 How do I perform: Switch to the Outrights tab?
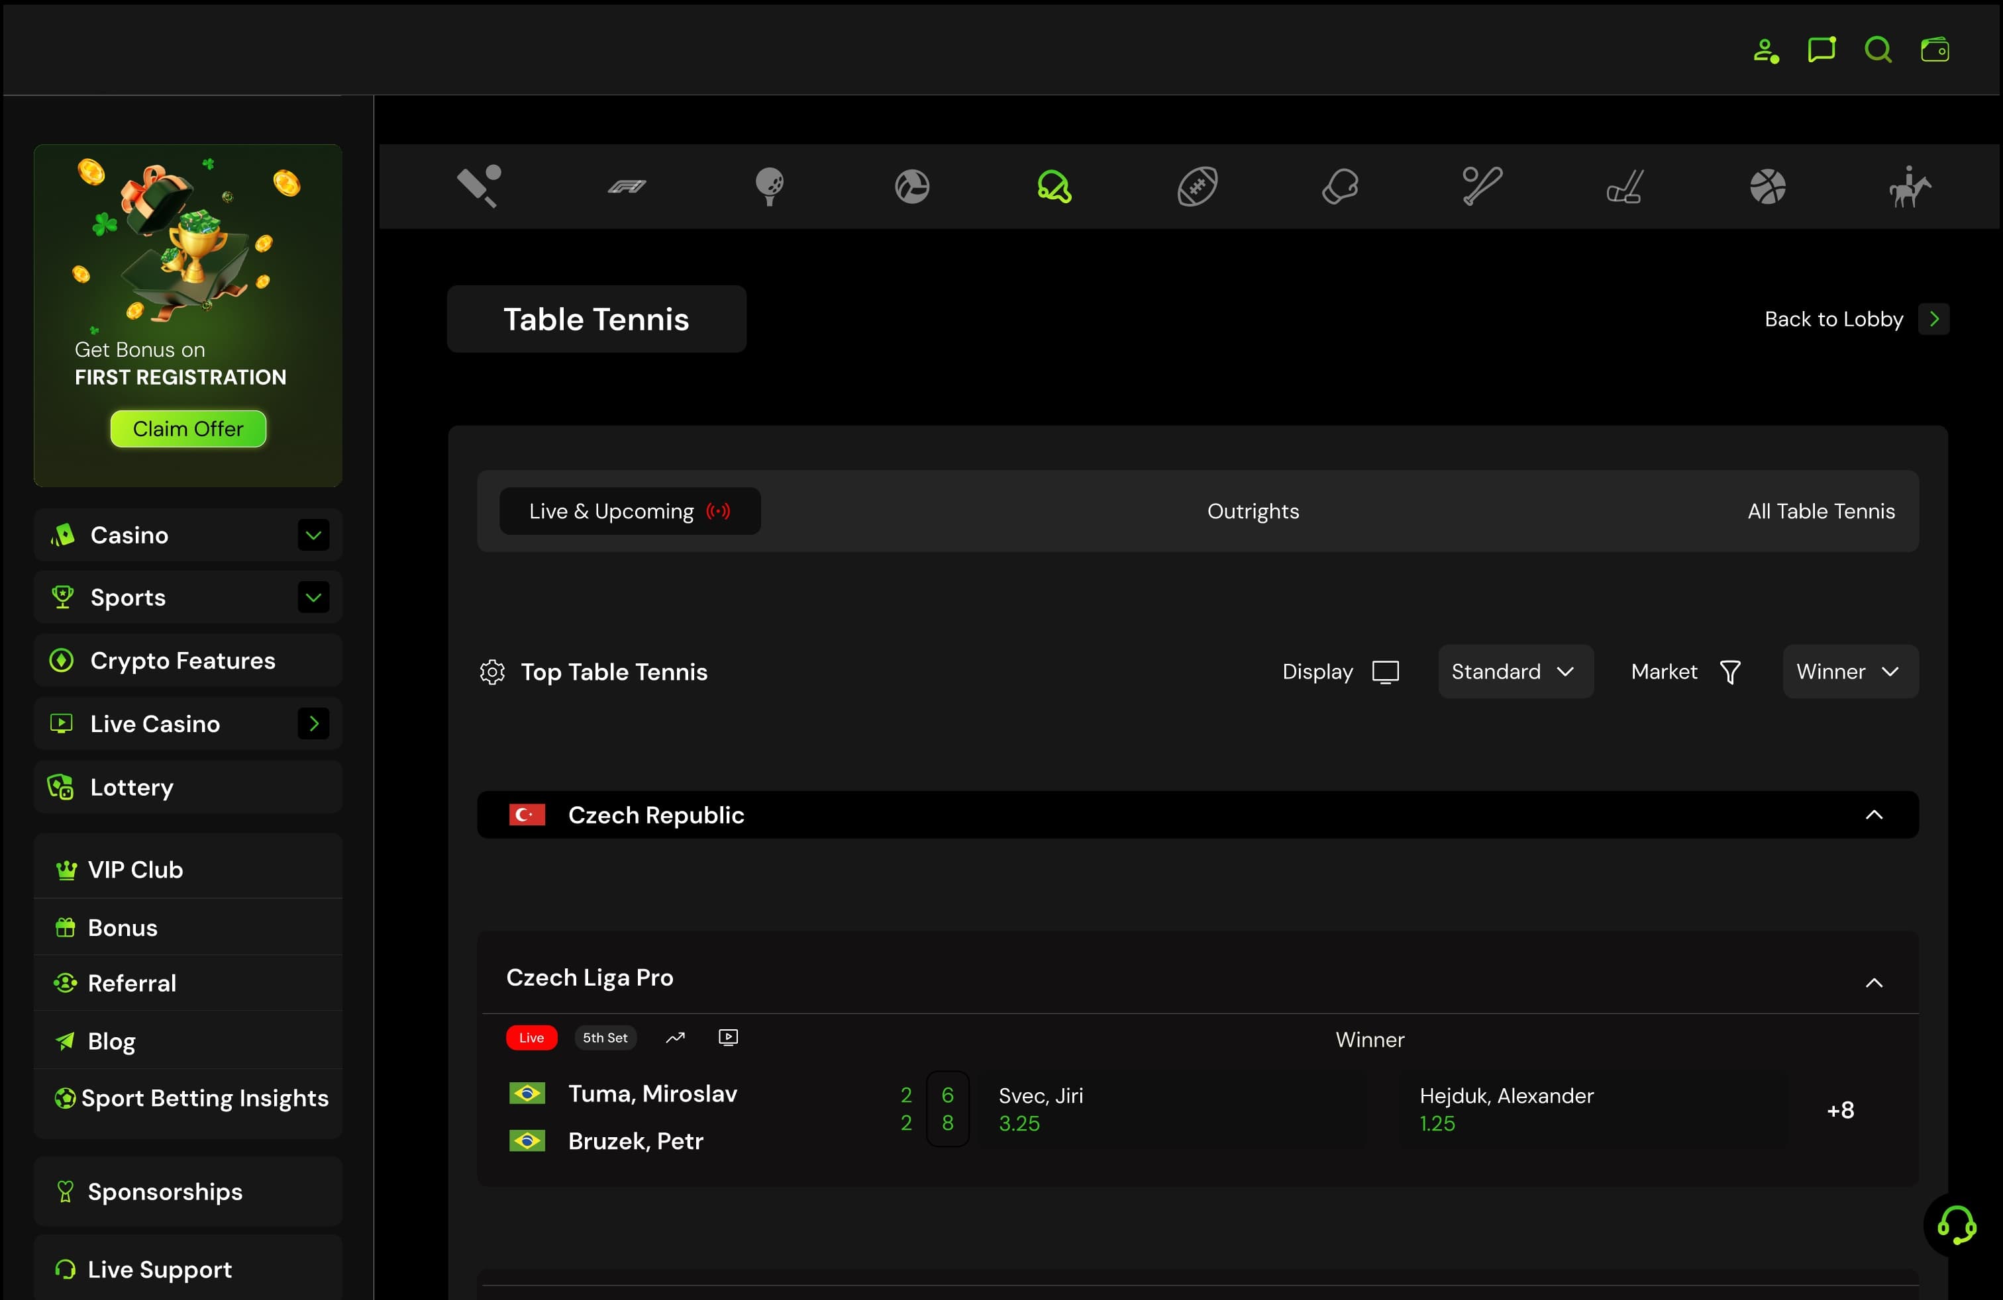1253,511
